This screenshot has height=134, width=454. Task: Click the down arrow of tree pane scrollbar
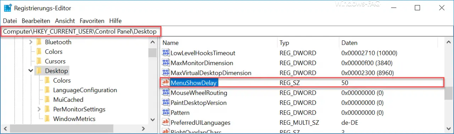pyautogui.click(x=153, y=120)
